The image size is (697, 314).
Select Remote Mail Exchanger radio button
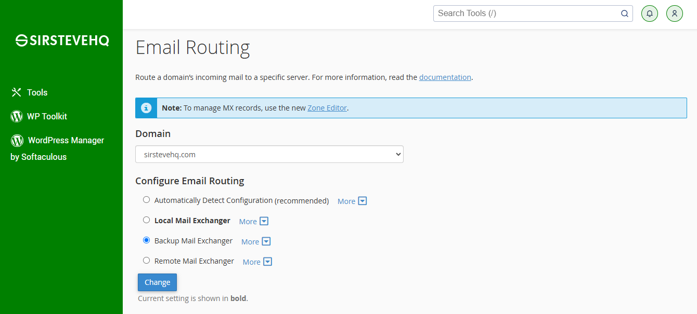(146, 261)
